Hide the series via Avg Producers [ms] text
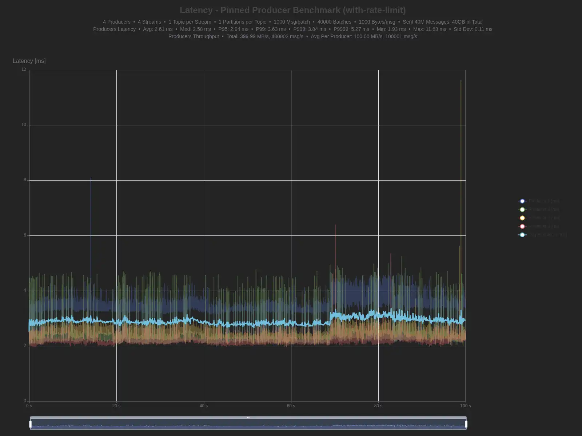The width and height of the screenshot is (582, 436). pos(547,235)
